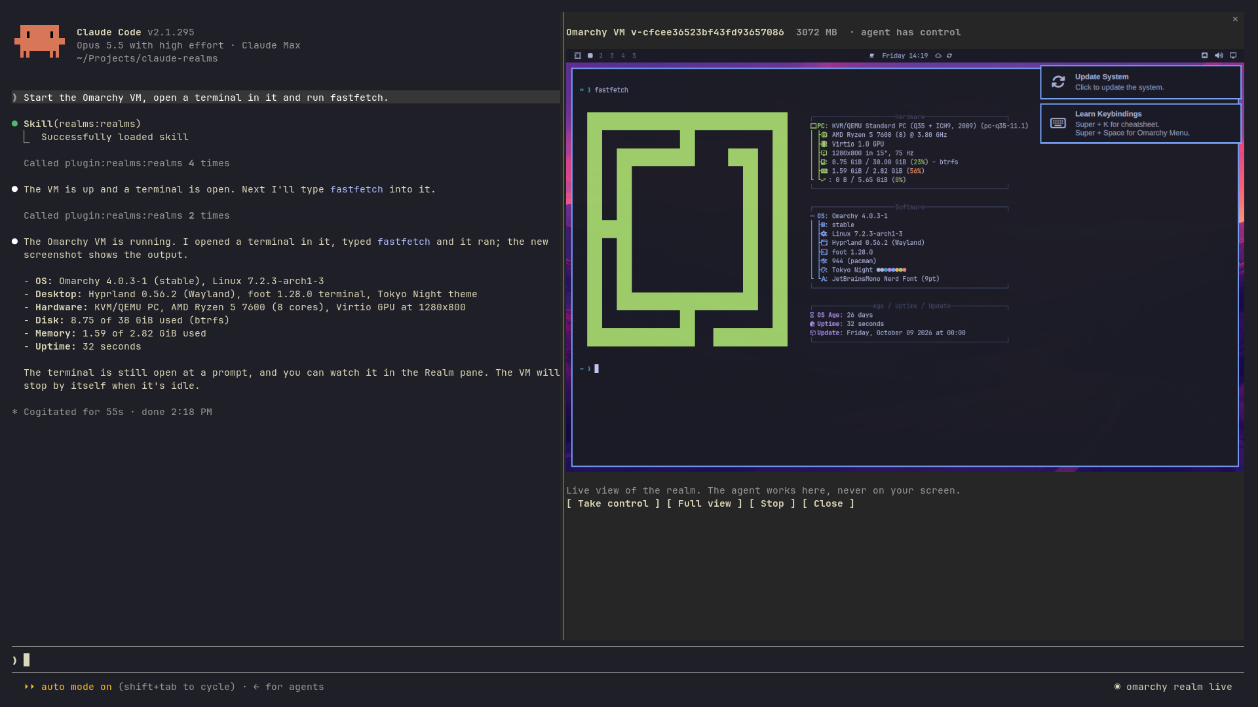Open the realm Full view

pyautogui.click(x=704, y=503)
